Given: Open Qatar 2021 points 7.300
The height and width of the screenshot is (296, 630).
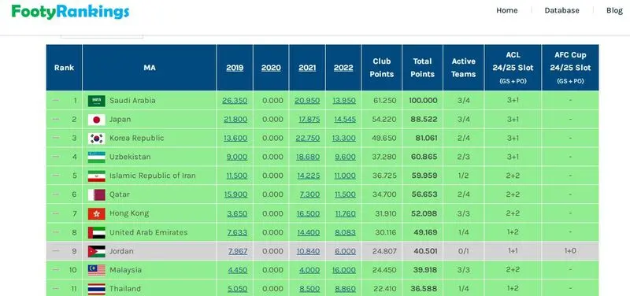Looking at the screenshot, I should pyautogui.click(x=309, y=194).
